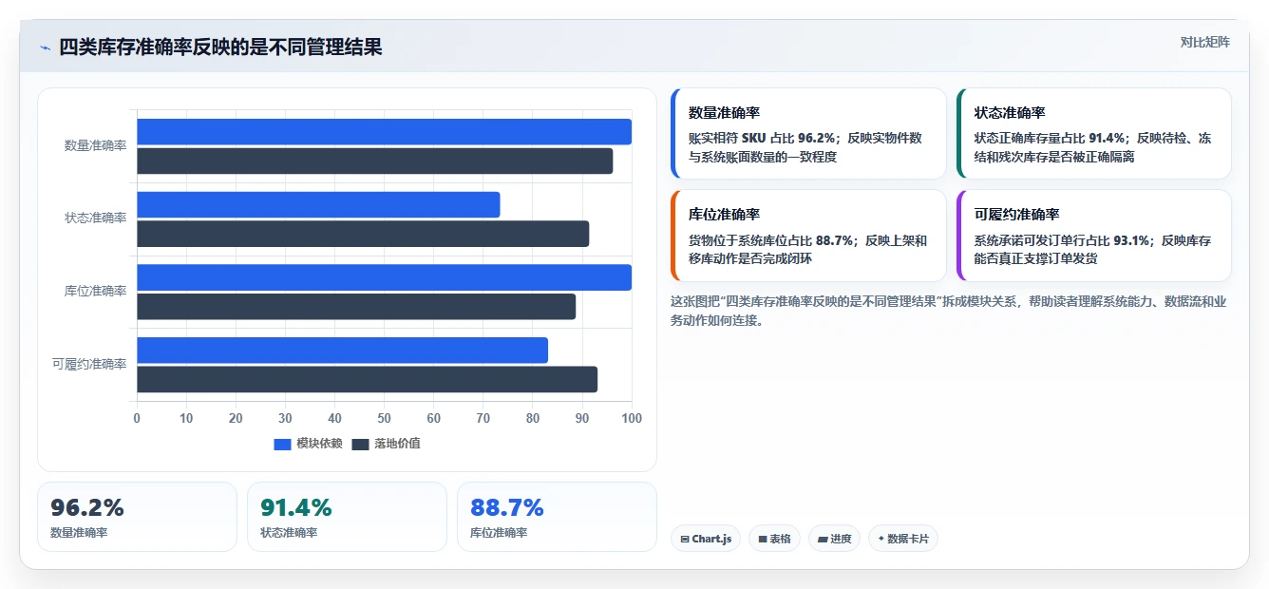Click the dark 可履约准确率 bar in chart
Viewport: 1269px width, 589px height.
pos(367,379)
